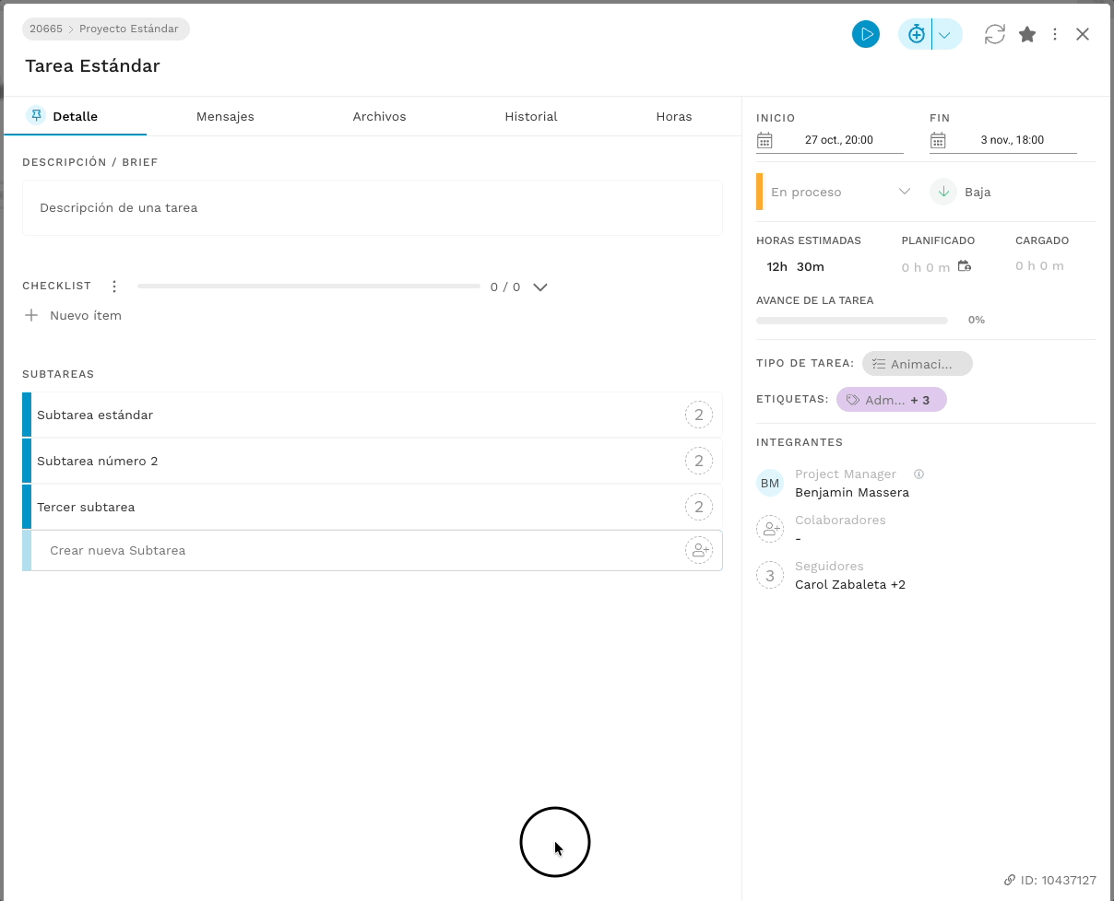Collapse the checklist with the chevron
Screen dimensions: 1114x901
point(540,287)
